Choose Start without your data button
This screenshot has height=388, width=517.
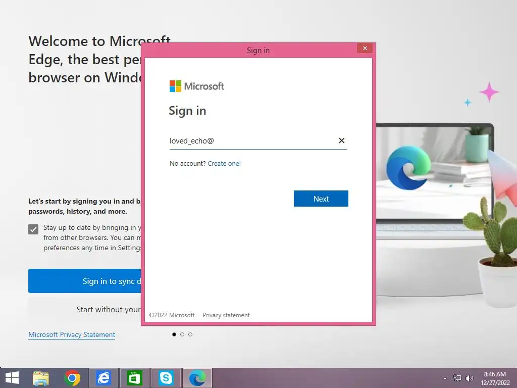(85, 310)
